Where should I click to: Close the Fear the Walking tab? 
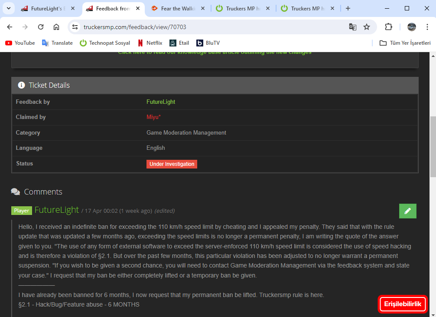click(203, 8)
